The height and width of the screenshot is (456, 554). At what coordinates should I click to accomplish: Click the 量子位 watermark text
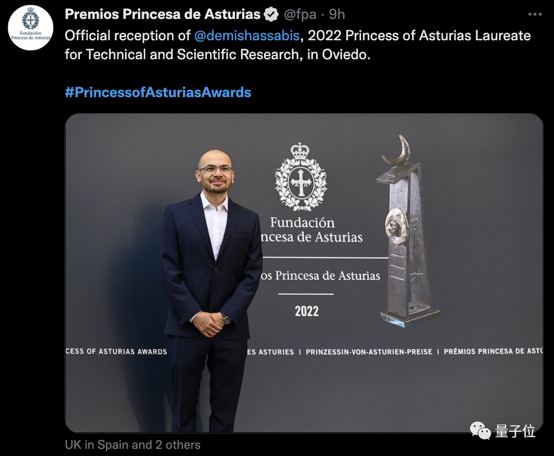tap(515, 431)
